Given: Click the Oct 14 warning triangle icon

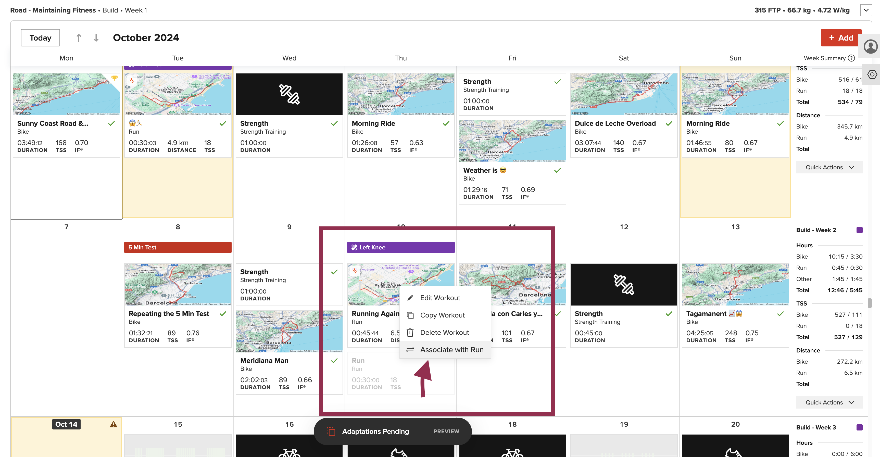Looking at the screenshot, I should pos(114,424).
